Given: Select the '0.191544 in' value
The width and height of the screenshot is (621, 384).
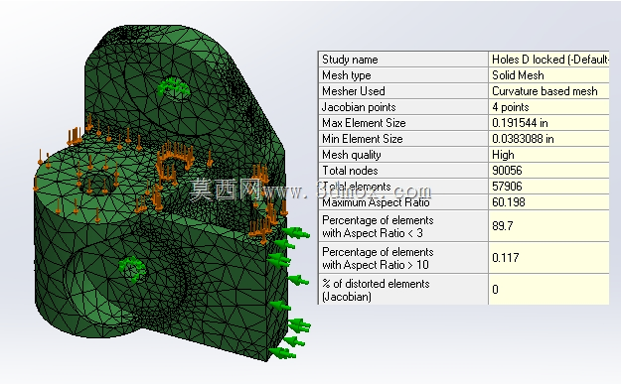Looking at the screenshot, I should (x=548, y=123).
